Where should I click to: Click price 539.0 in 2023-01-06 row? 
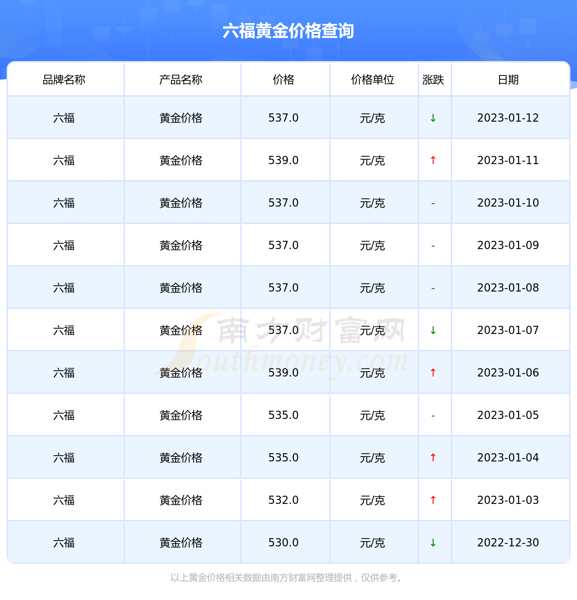tap(284, 373)
